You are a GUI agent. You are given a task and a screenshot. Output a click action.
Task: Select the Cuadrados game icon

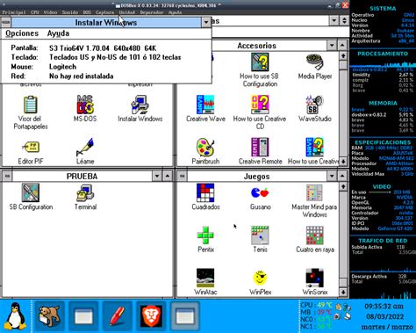[205, 192]
